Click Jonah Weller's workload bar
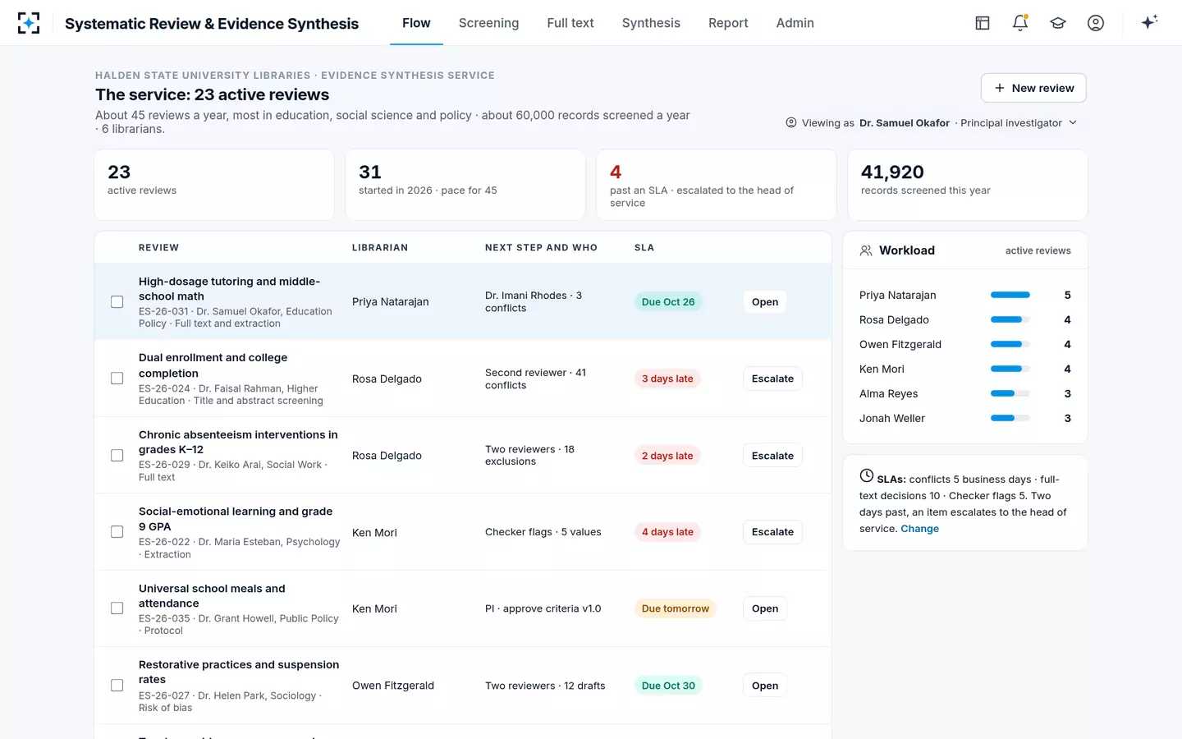 pos(1010,418)
